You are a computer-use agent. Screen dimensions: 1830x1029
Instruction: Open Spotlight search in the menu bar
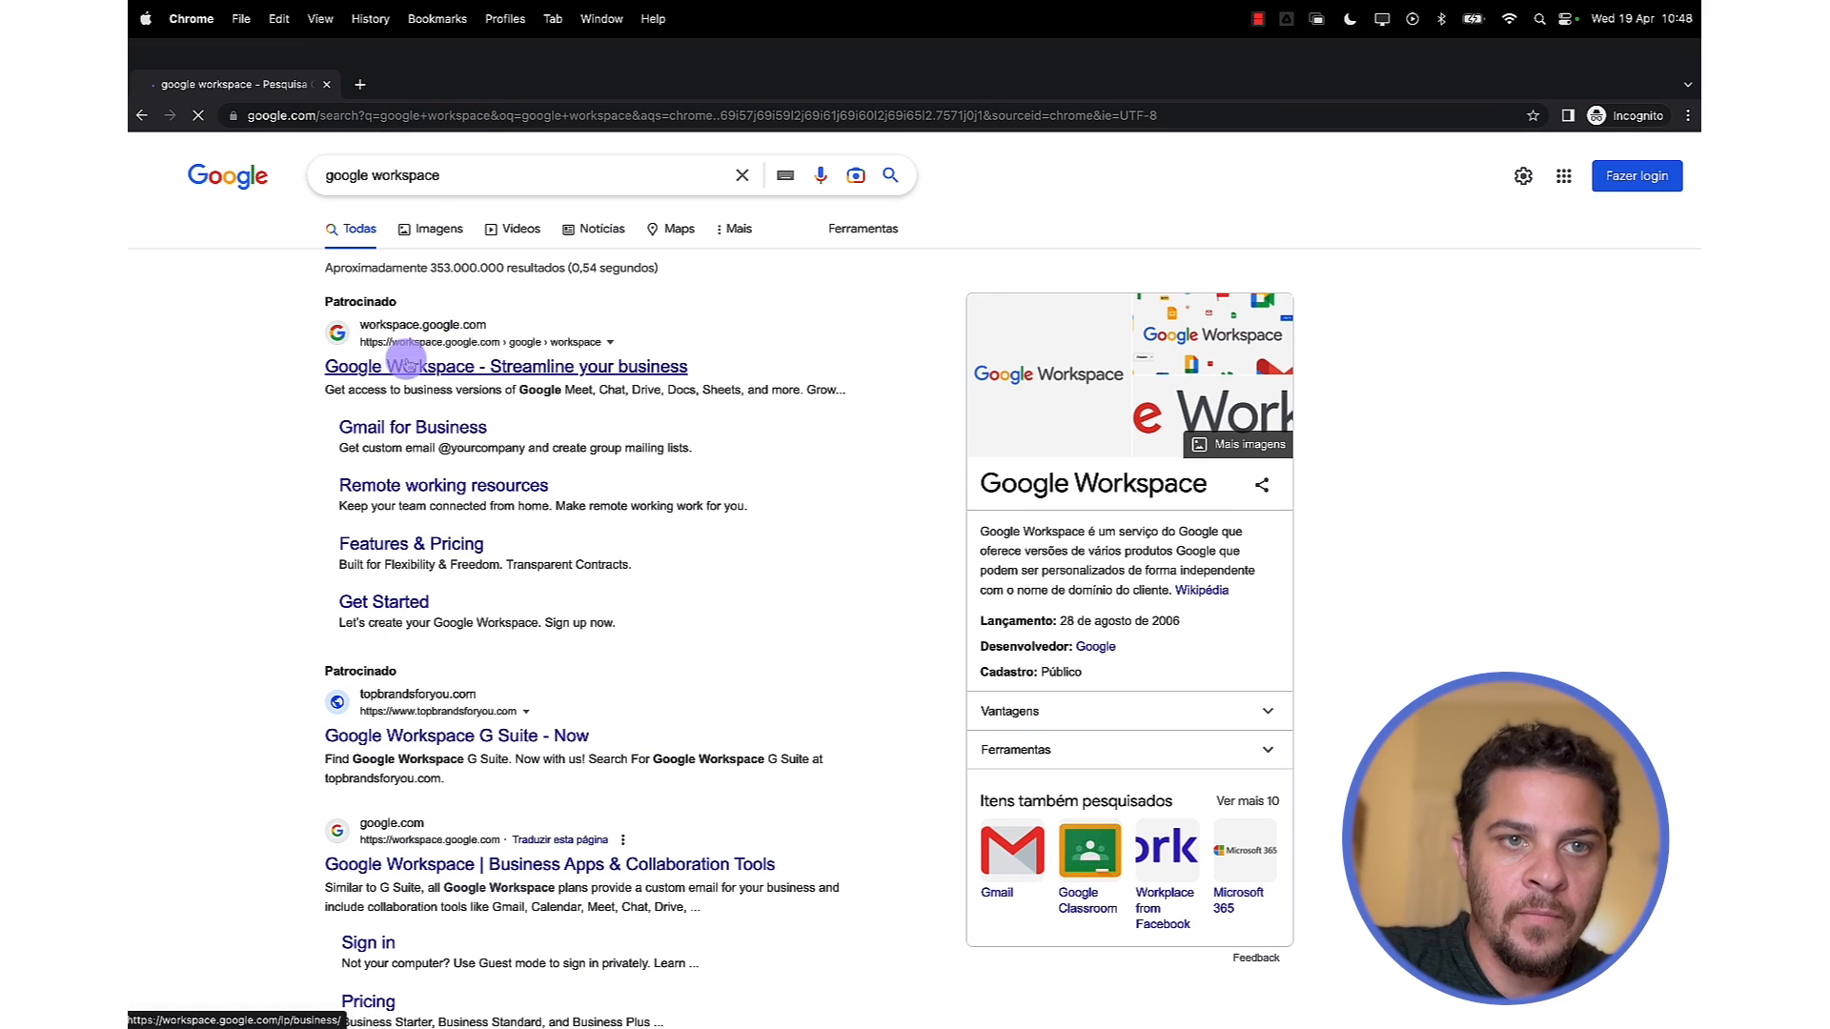point(1539,18)
